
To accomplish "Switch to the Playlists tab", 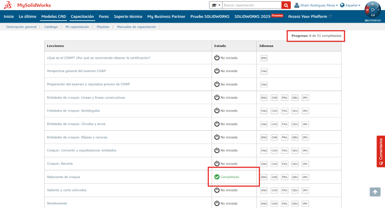I will [x=103, y=27].
